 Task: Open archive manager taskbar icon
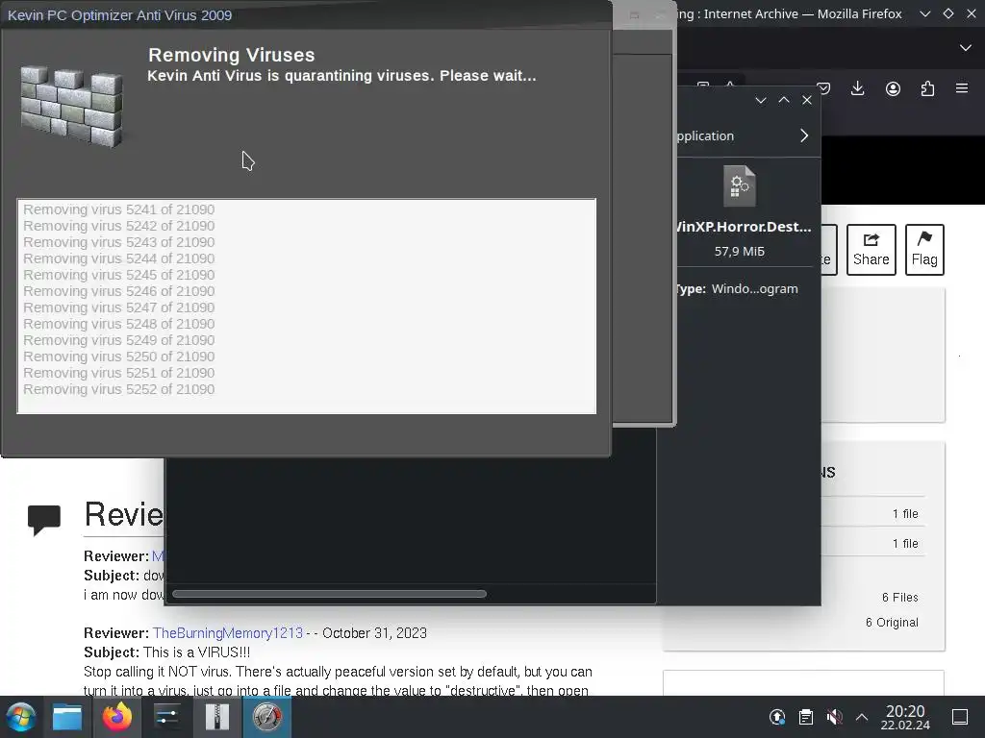point(217,717)
